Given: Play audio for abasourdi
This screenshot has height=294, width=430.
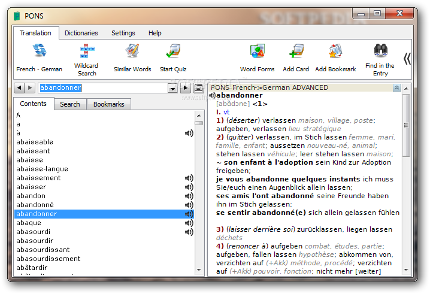Looking at the screenshot, I should pos(189,232).
